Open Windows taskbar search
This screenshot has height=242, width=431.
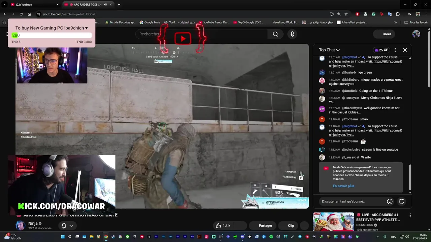[70, 237]
